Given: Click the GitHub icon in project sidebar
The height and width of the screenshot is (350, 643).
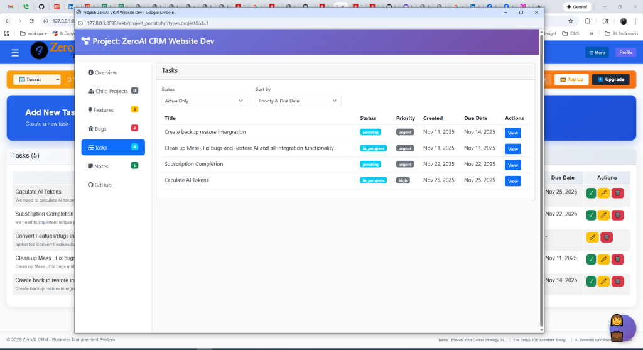Looking at the screenshot, I should click(90, 185).
